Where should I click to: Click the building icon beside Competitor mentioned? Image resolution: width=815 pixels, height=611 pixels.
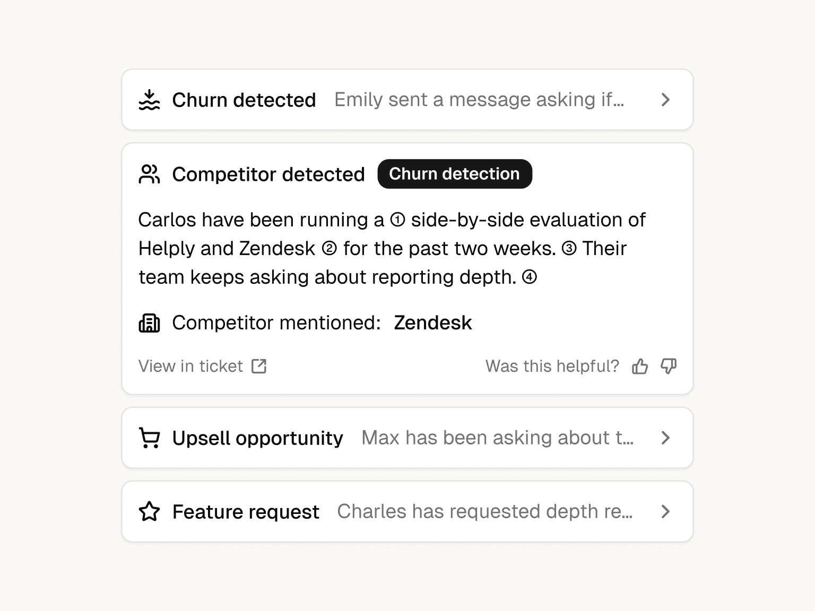149,322
